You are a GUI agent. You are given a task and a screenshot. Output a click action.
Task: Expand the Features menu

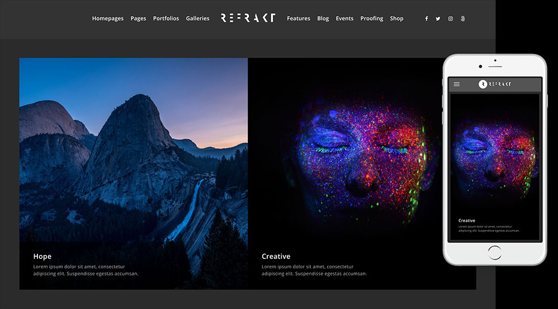pyautogui.click(x=299, y=18)
